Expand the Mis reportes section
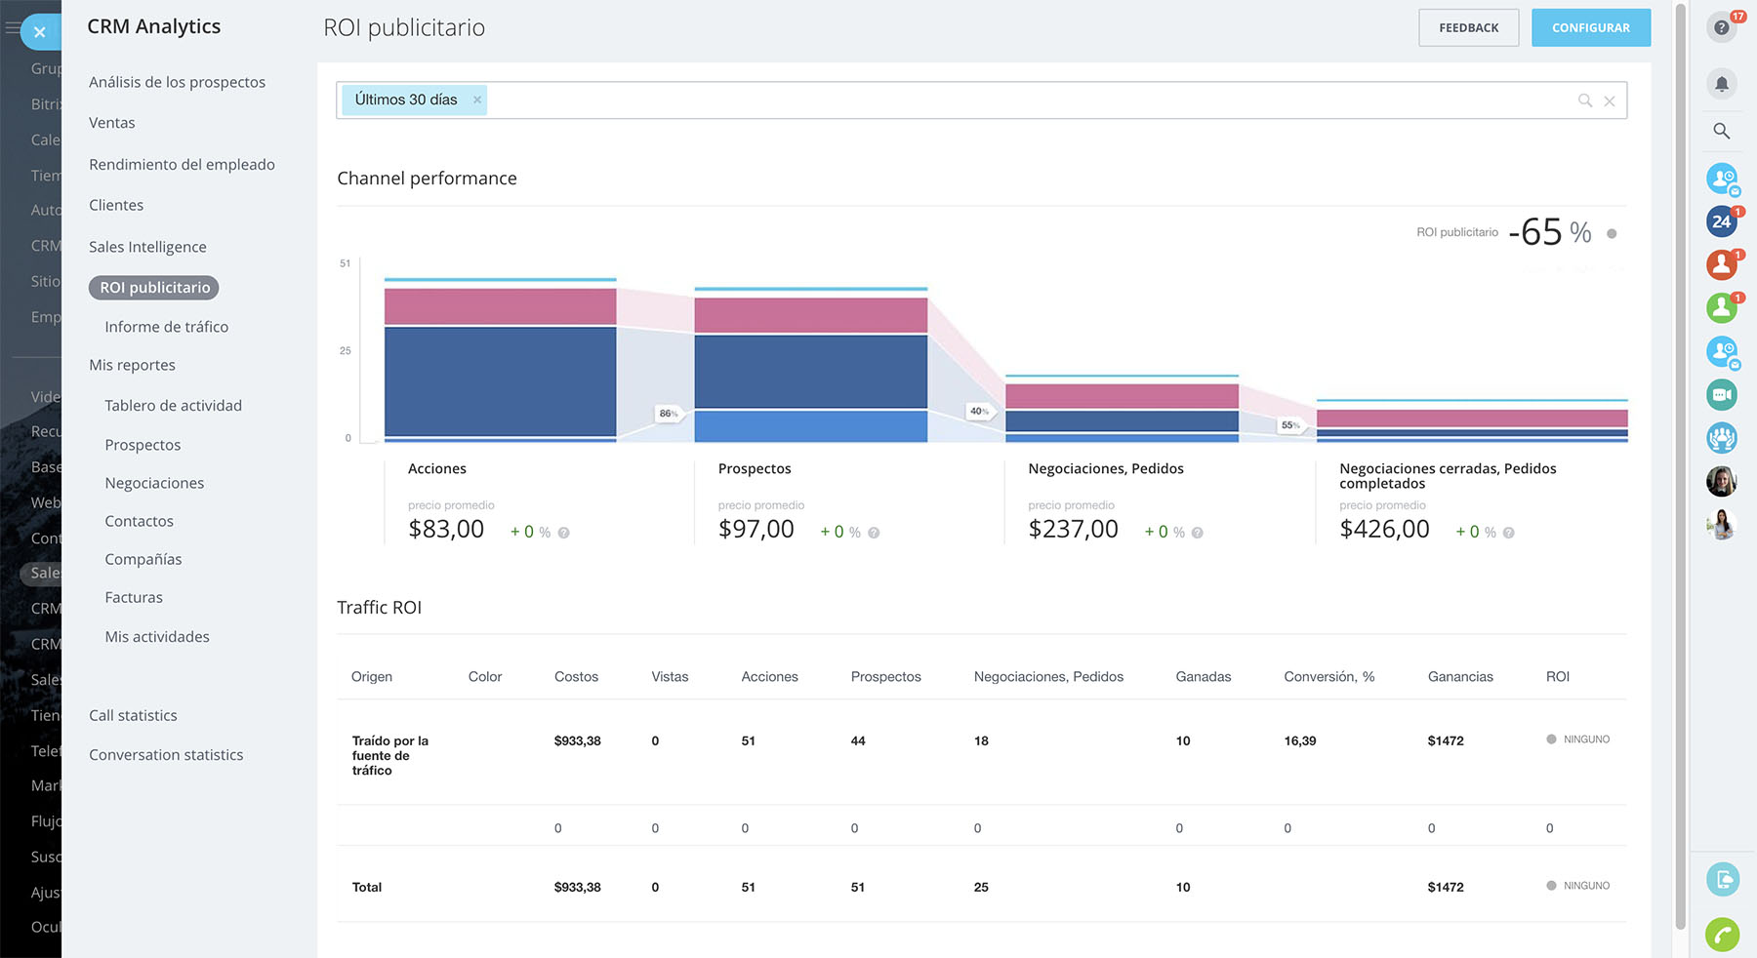 [132, 365]
